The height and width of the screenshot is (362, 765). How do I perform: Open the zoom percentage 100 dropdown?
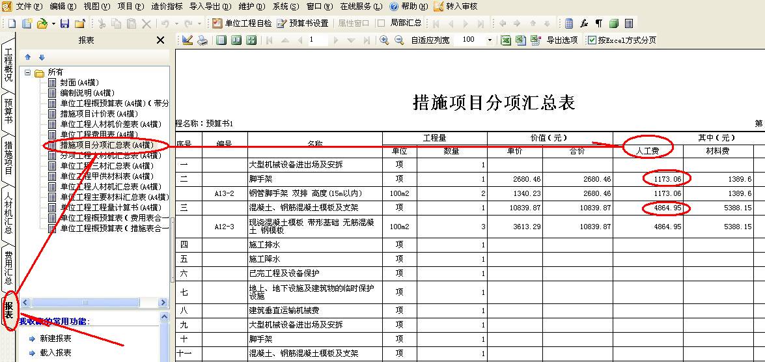pyautogui.click(x=490, y=40)
